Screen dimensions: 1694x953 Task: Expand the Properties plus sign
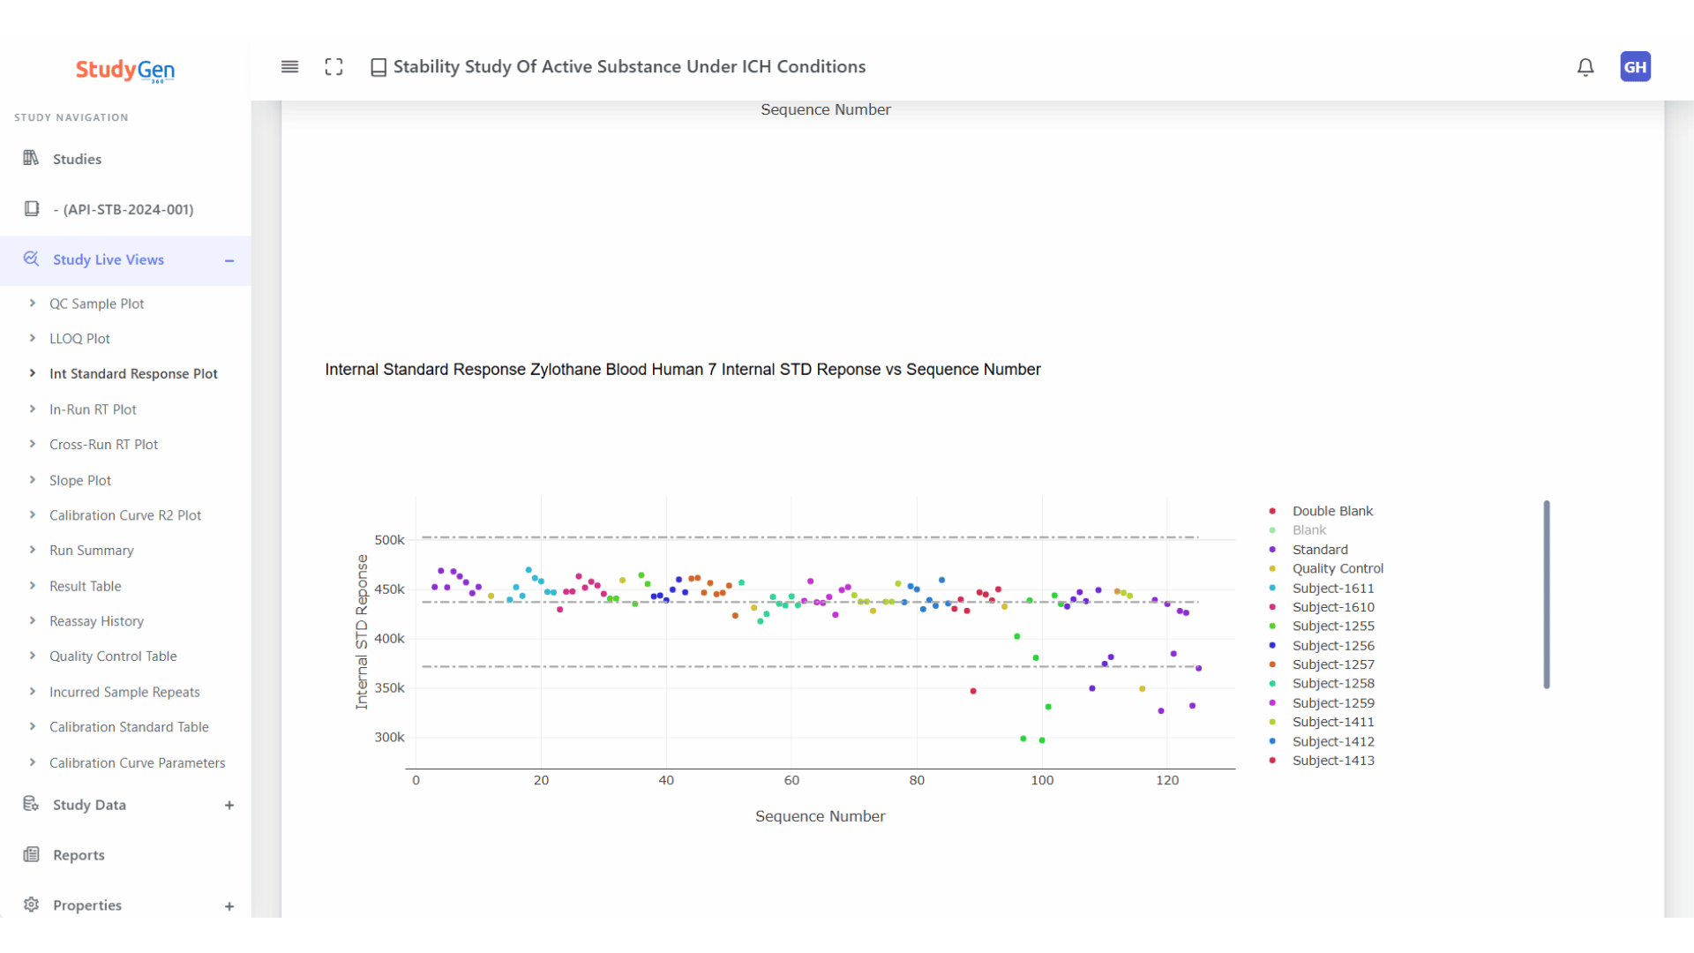click(229, 906)
